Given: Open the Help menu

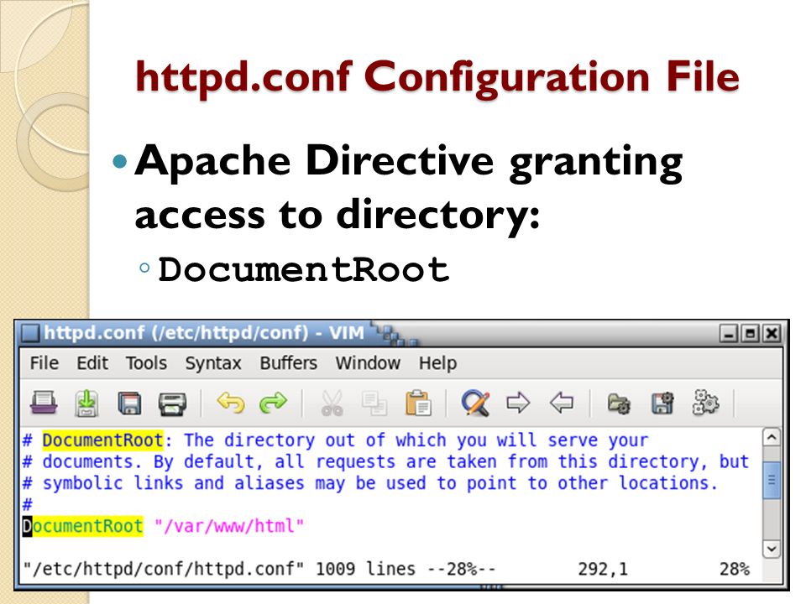Looking at the screenshot, I should 437,363.
